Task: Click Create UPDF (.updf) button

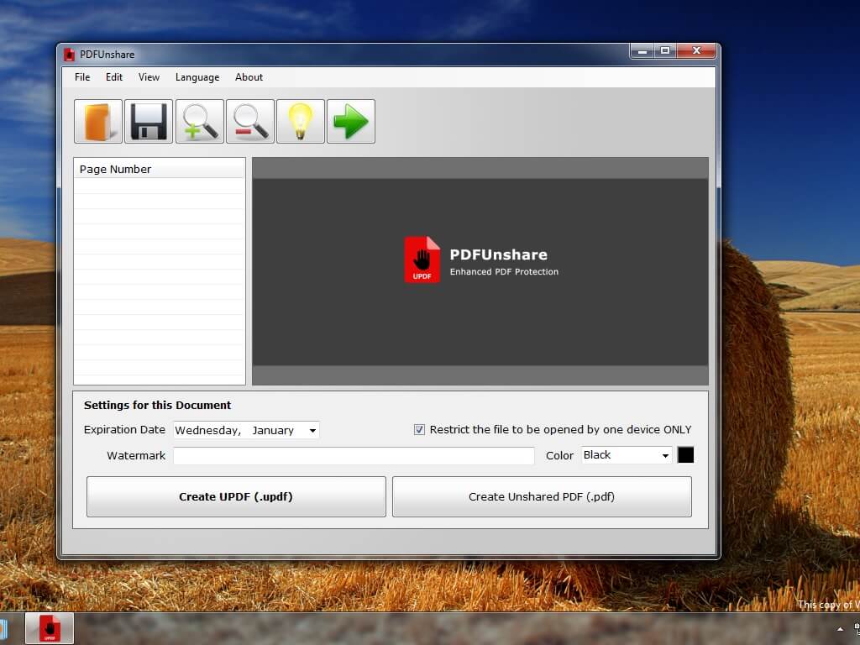Action: click(x=236, y=496)
